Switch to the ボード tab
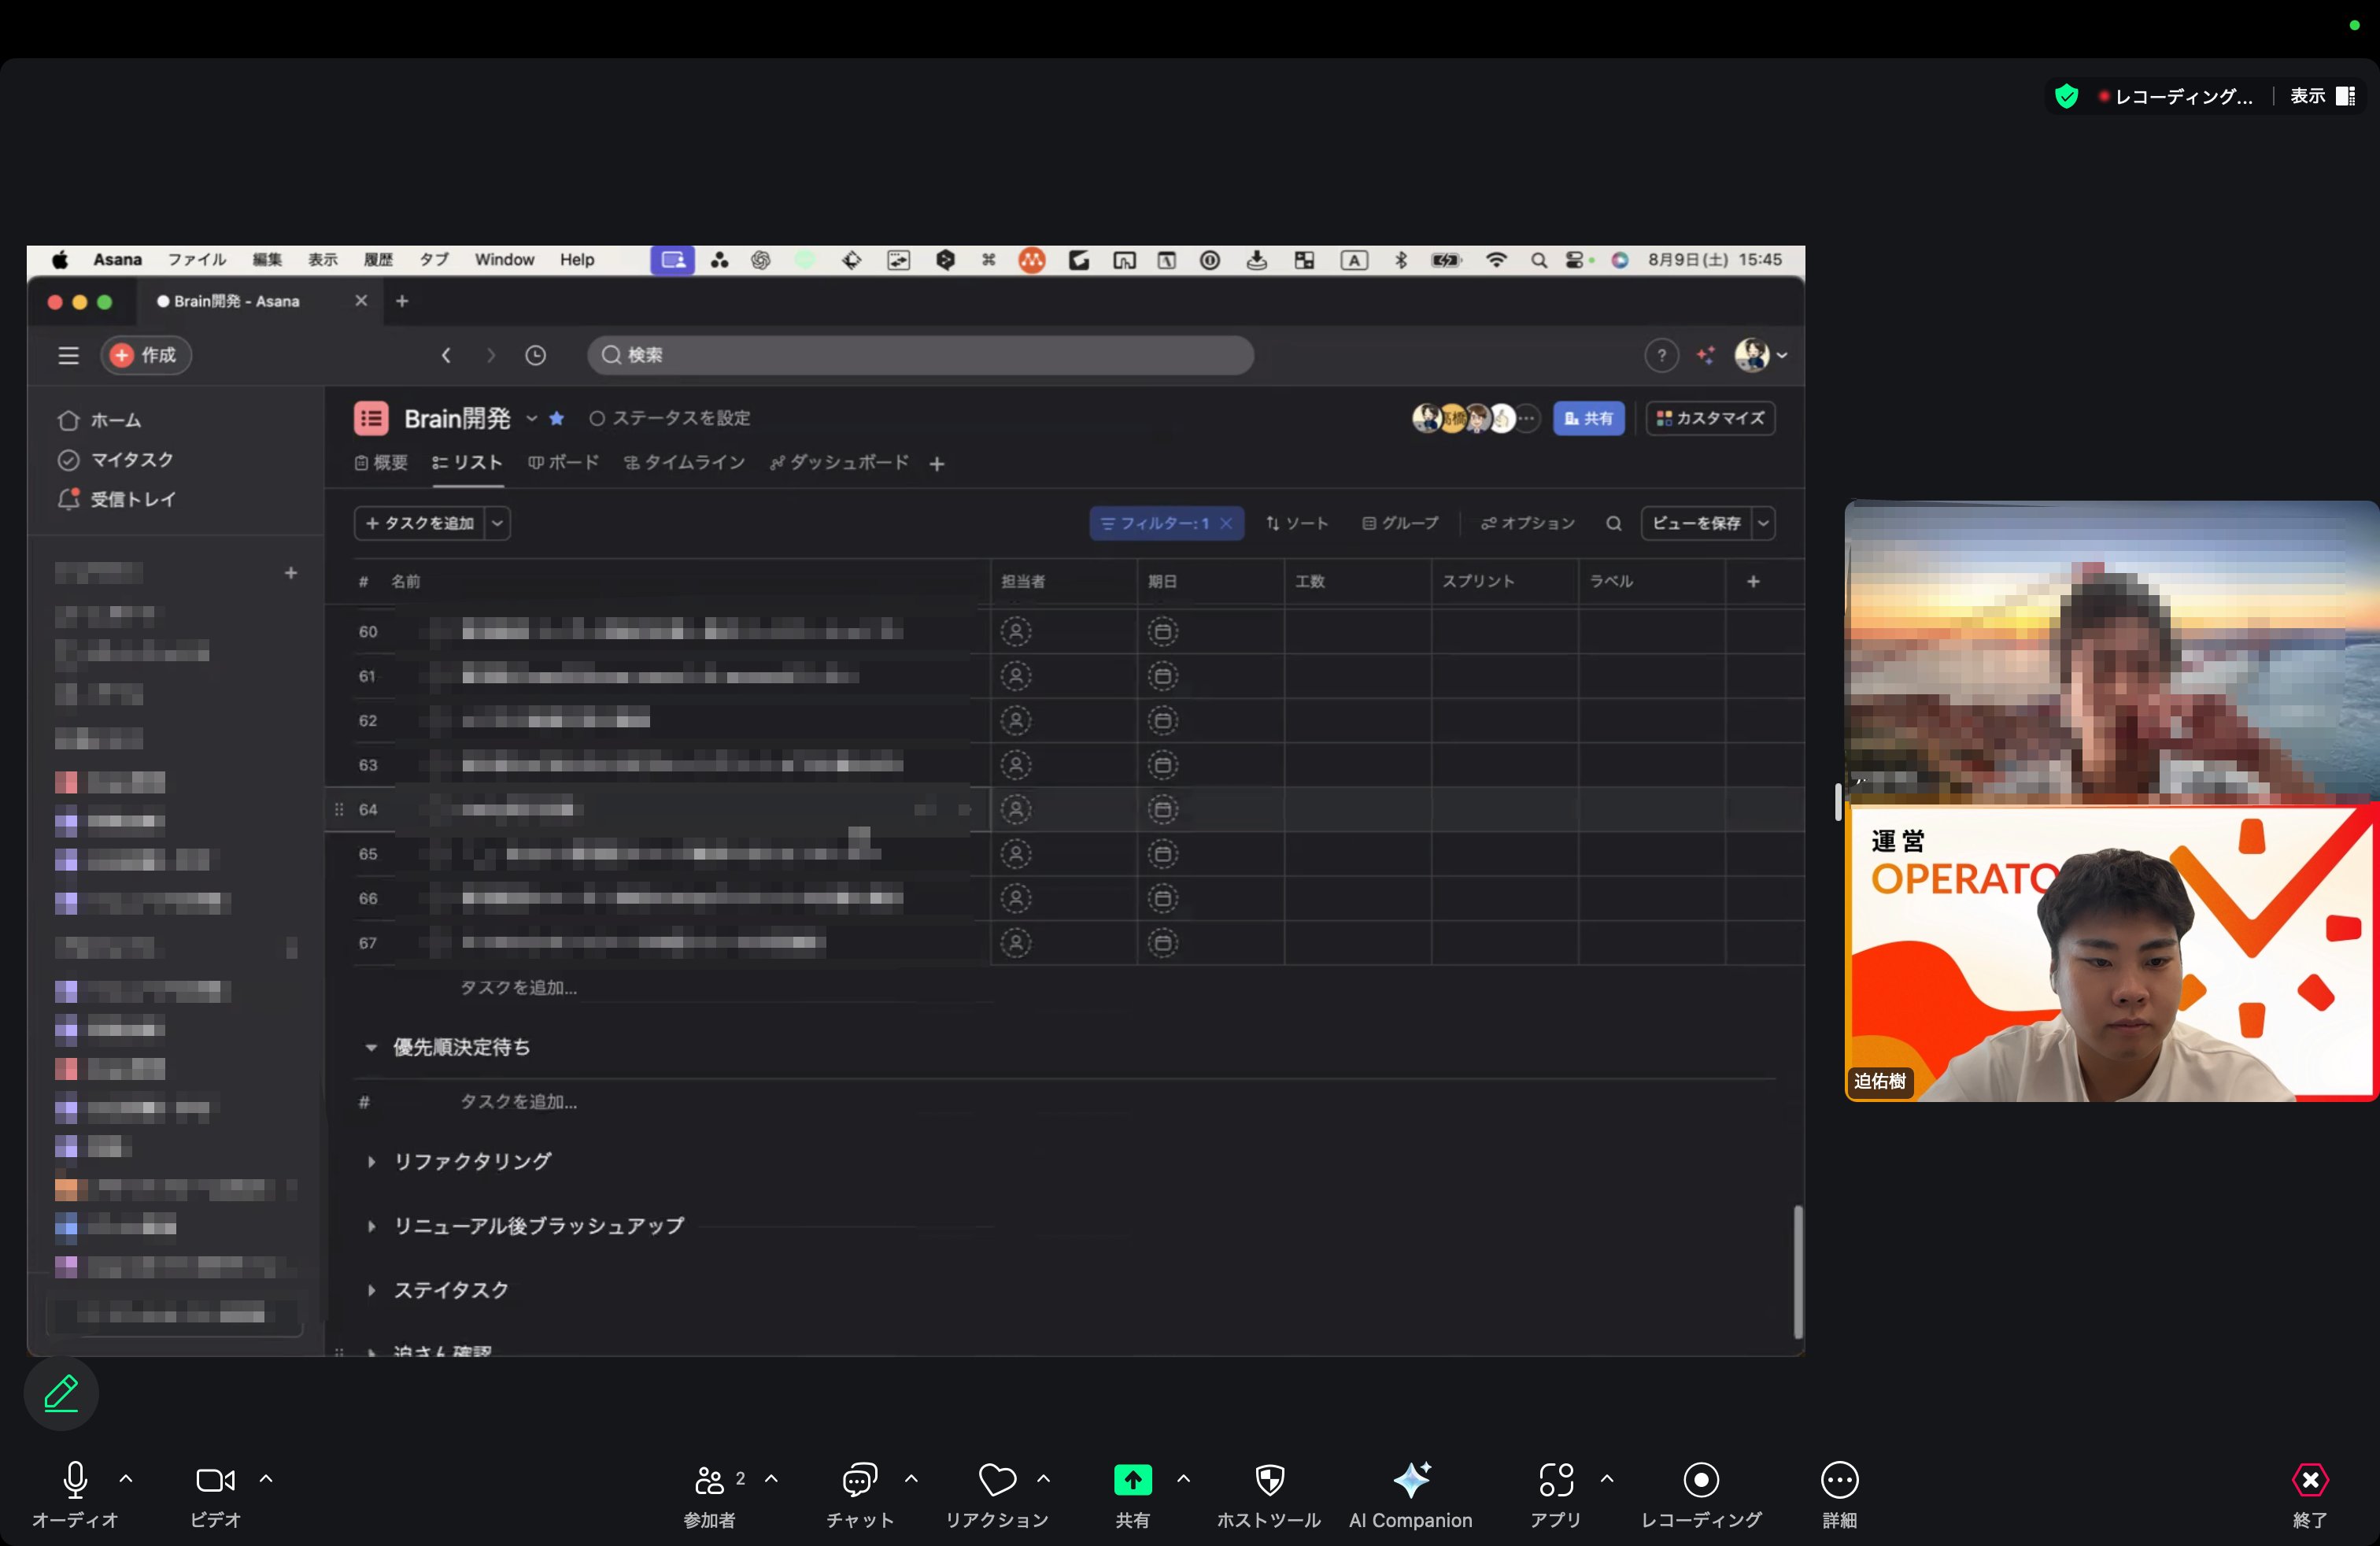This screenshot has width=2380, height=1546. click(x=564, y=463)
